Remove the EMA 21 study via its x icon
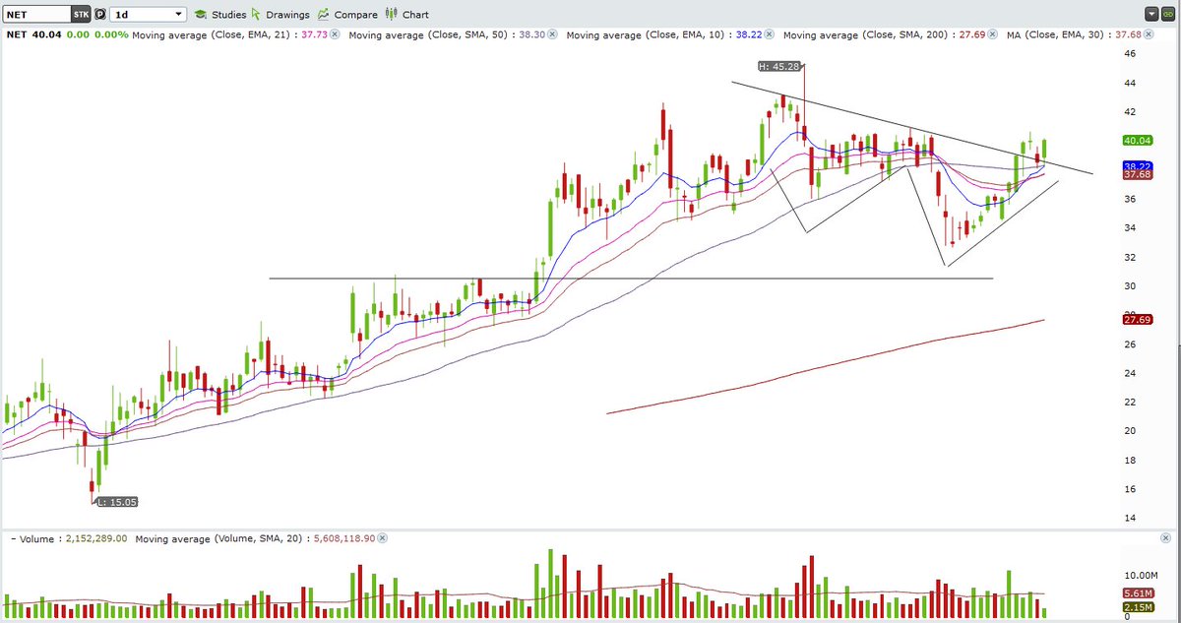Viewport: 1181px width, 623px height. [x=335, y=34]
